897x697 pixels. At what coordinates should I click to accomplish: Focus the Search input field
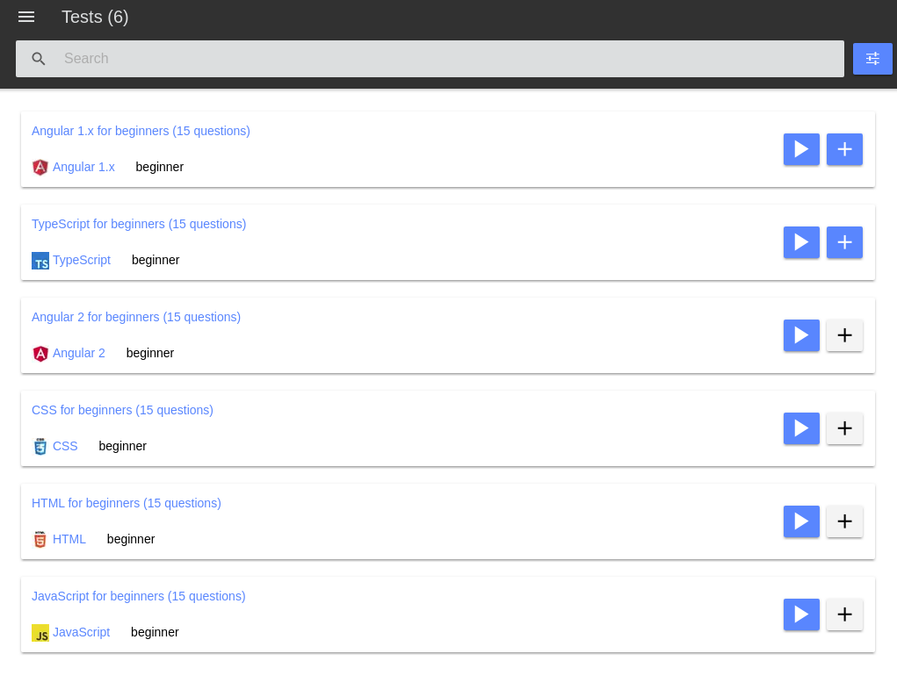coord(430,59)
